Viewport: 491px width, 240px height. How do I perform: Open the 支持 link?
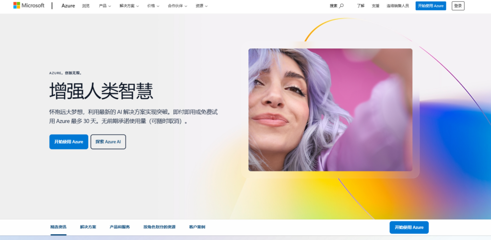click(375, 6)
